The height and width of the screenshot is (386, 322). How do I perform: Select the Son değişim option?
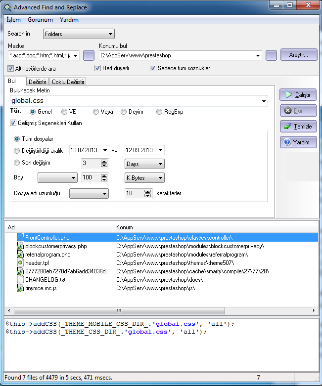click(17, 163)
